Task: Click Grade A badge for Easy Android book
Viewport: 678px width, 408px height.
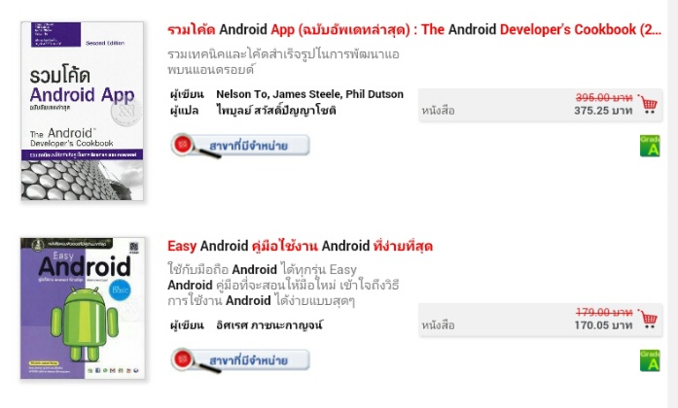Action: pyautogui.click(x=650, y=360)
